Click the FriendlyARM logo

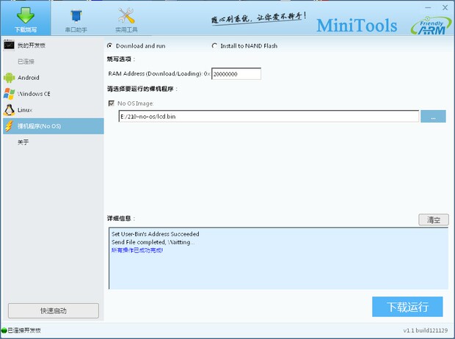coord(431,26)
